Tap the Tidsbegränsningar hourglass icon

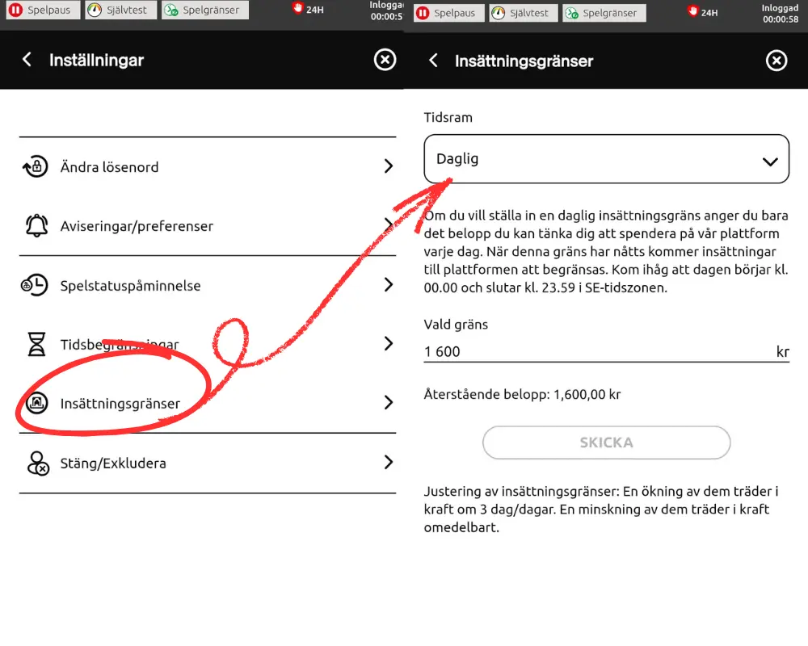36,344
